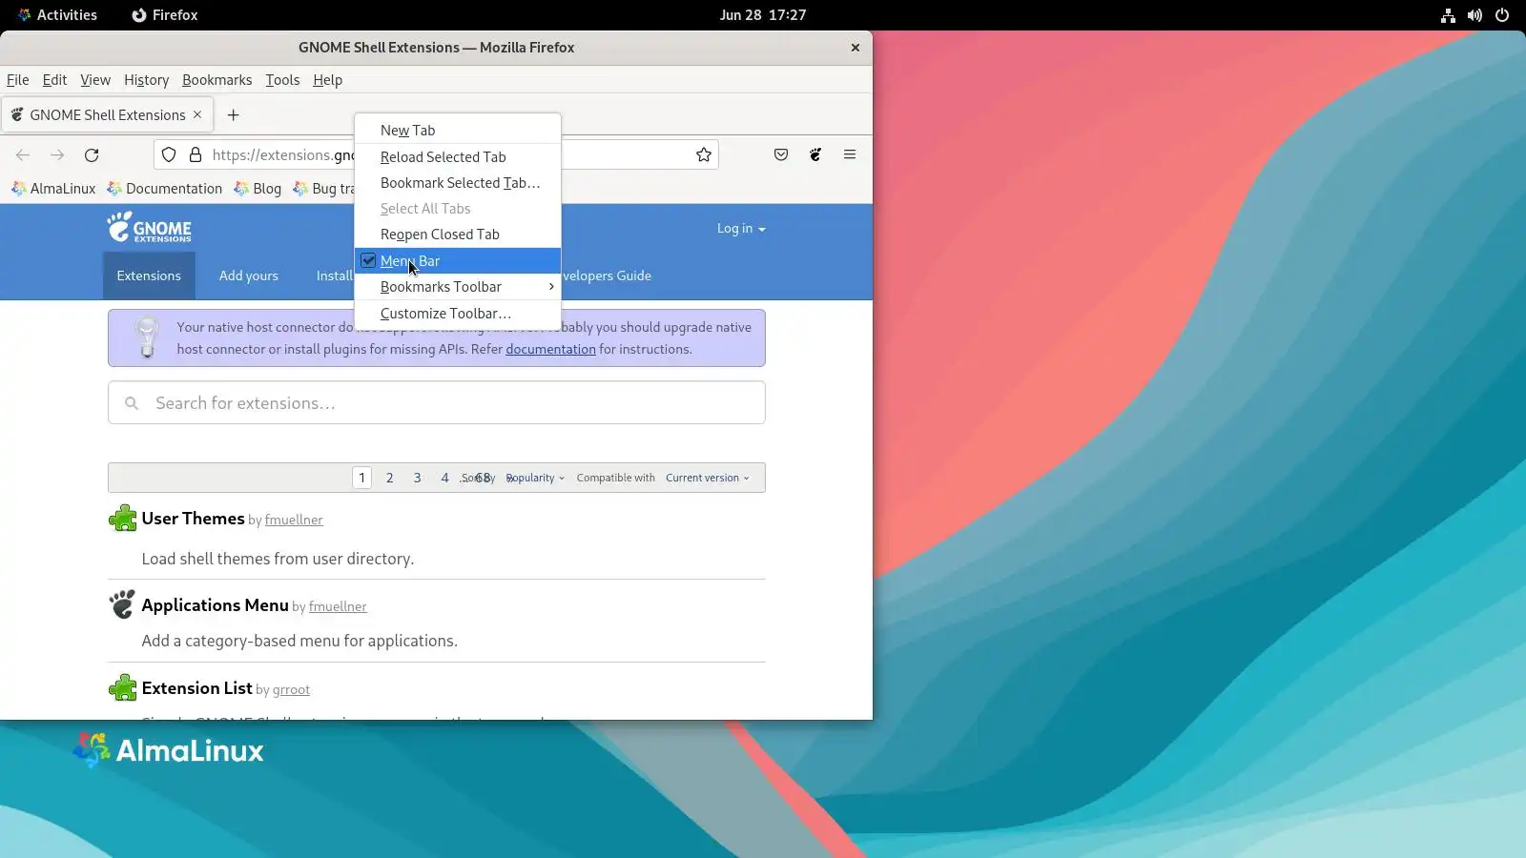This screenshot has width=1526, height=858.
Task: Open the Firefox app menu in top bar
Action: pyautogui.click(x=164, y=15)
